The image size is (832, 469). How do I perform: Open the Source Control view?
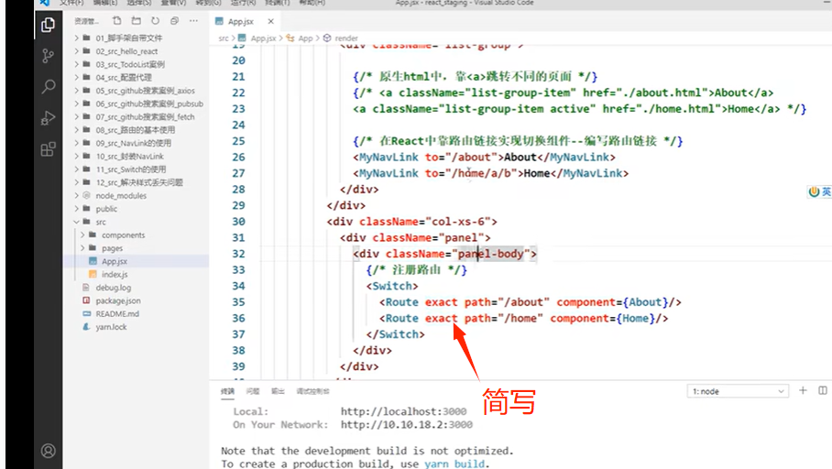point(48,55)
